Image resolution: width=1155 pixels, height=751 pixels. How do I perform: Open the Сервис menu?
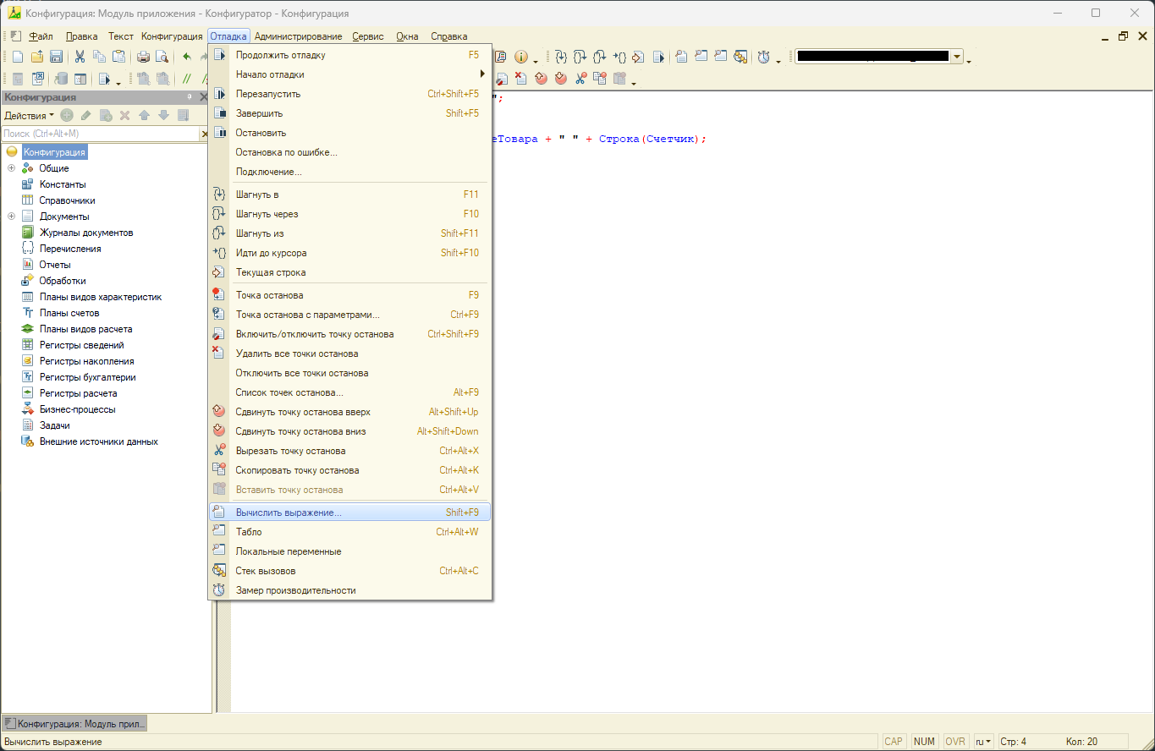click(x=368, y=36)
